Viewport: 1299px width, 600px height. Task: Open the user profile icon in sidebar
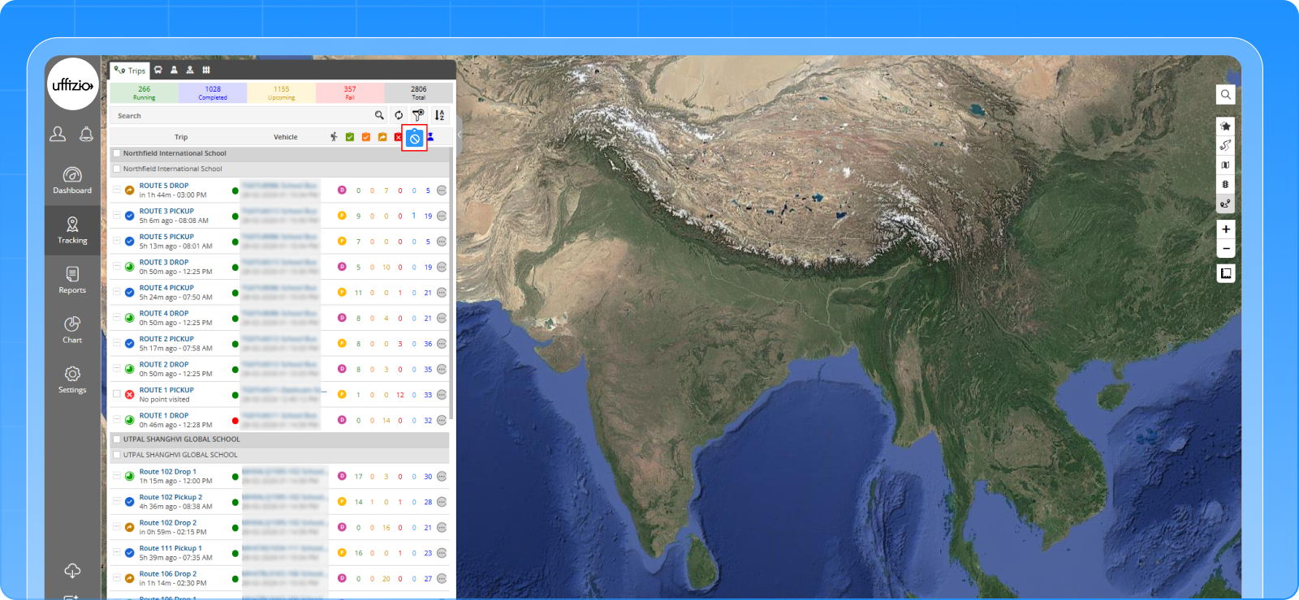point(58,134)
